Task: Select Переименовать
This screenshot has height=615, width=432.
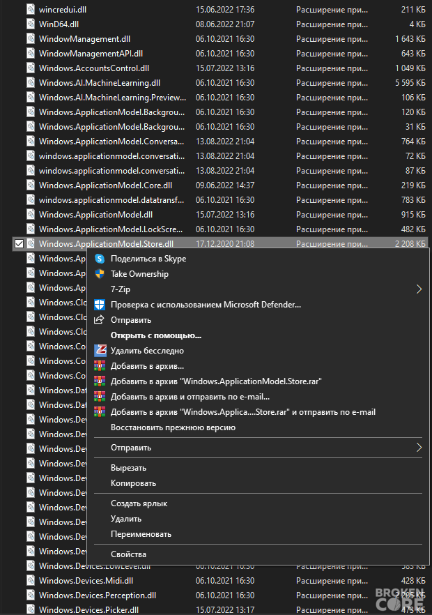Action: [141, 534]
